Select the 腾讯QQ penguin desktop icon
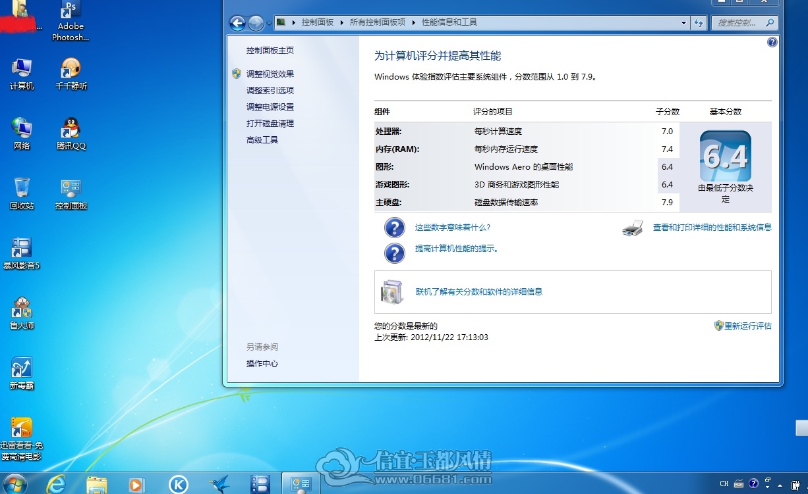This screenshot has width=808, height=494. pos(71,134)
